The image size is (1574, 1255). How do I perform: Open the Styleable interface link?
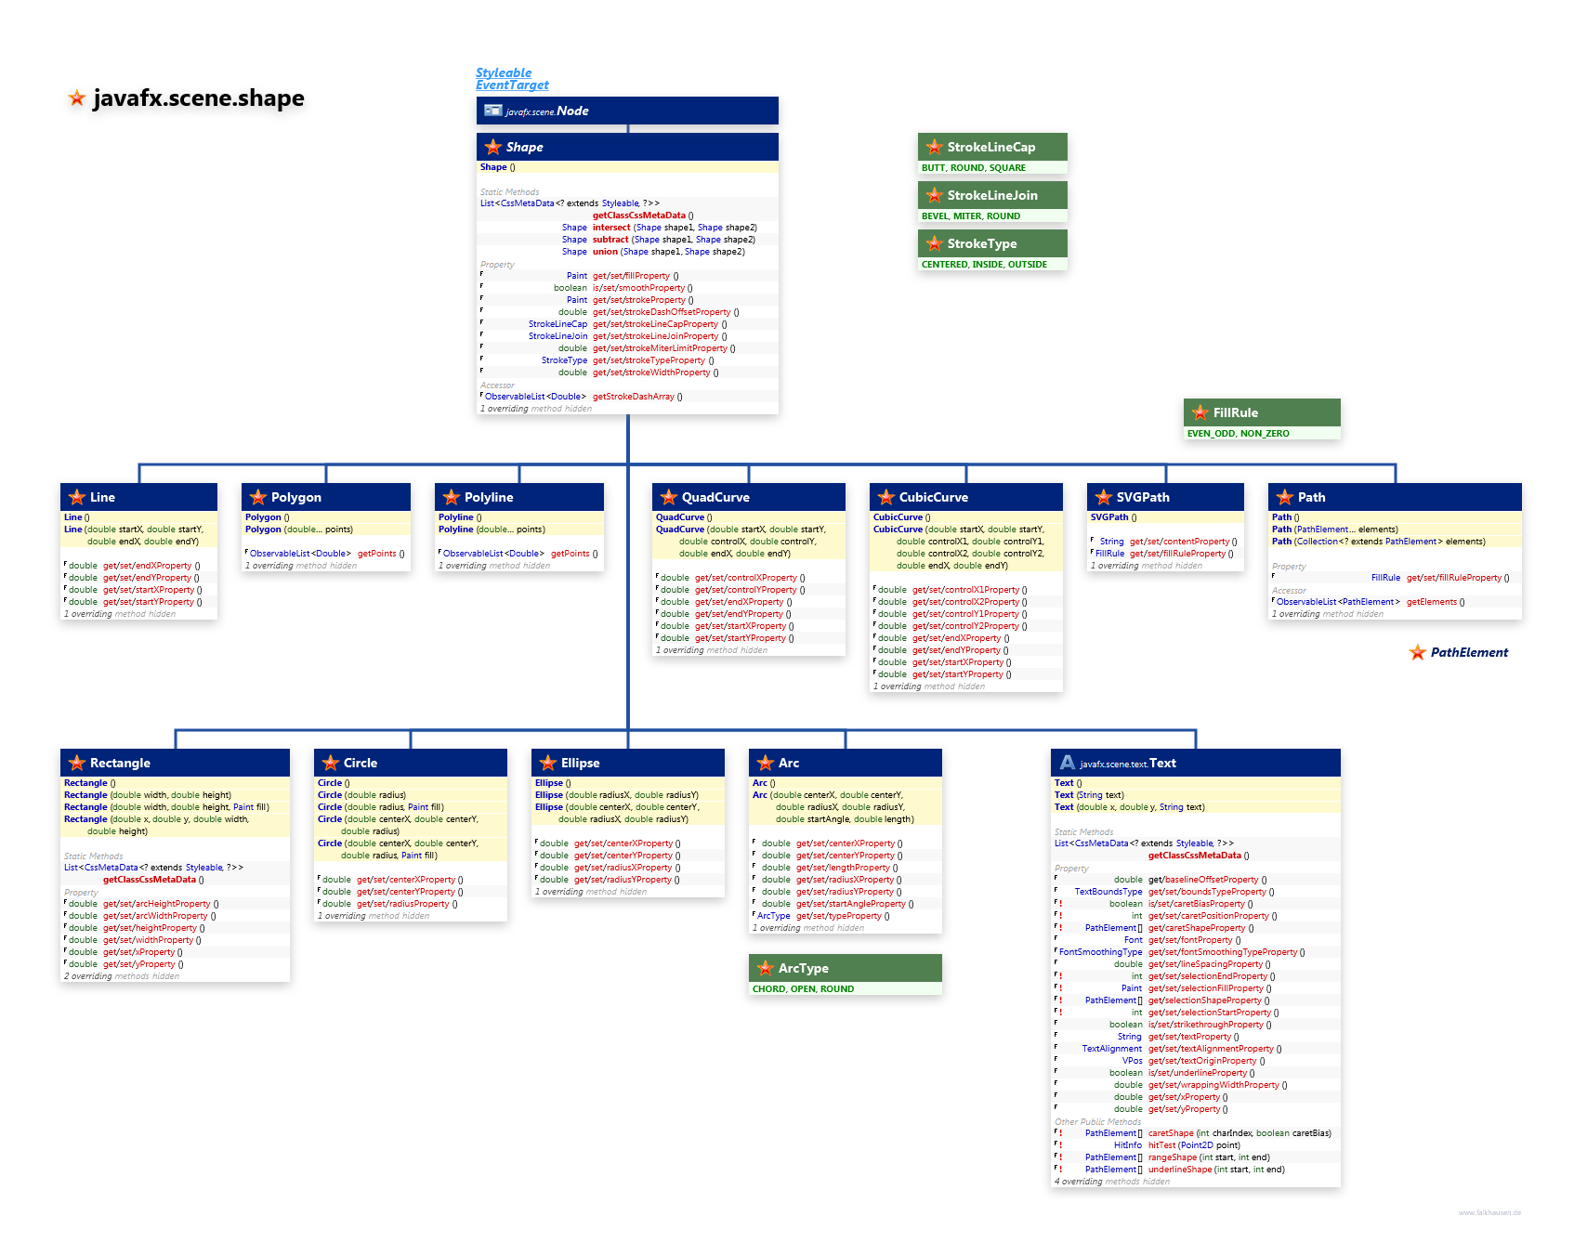504,72
